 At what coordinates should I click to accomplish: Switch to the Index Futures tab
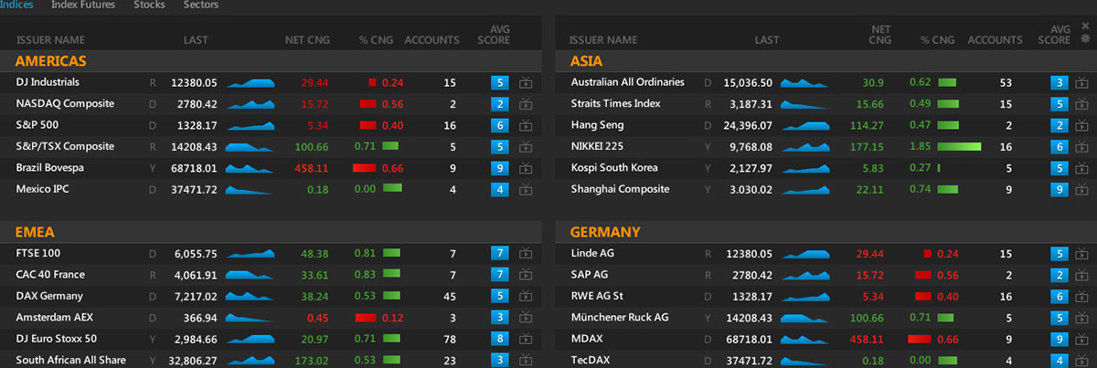[83, 5]
